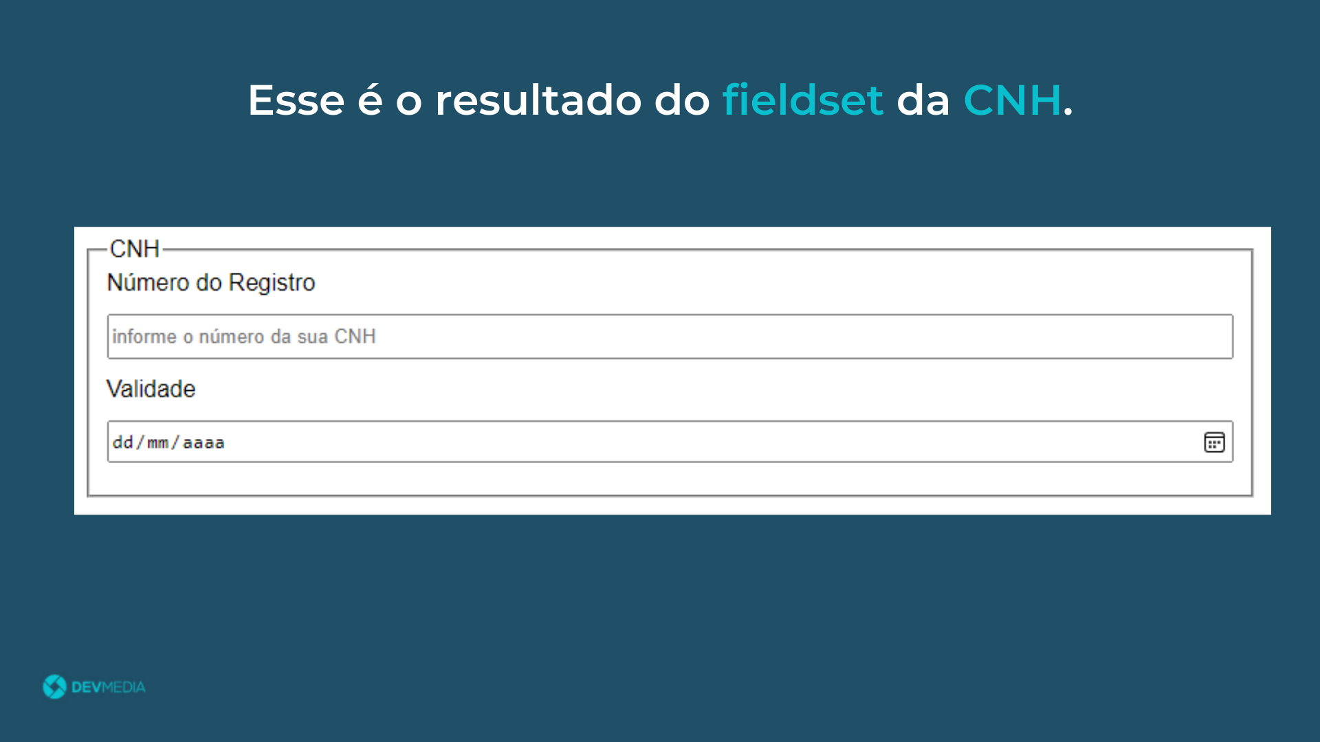Screen dimensions: 1320x742
Task: Click the Validade label
Action: pyautogui.click(x=151, y=389)
